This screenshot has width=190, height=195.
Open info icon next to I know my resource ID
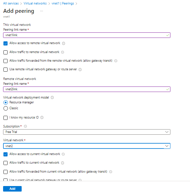point(42,117)
